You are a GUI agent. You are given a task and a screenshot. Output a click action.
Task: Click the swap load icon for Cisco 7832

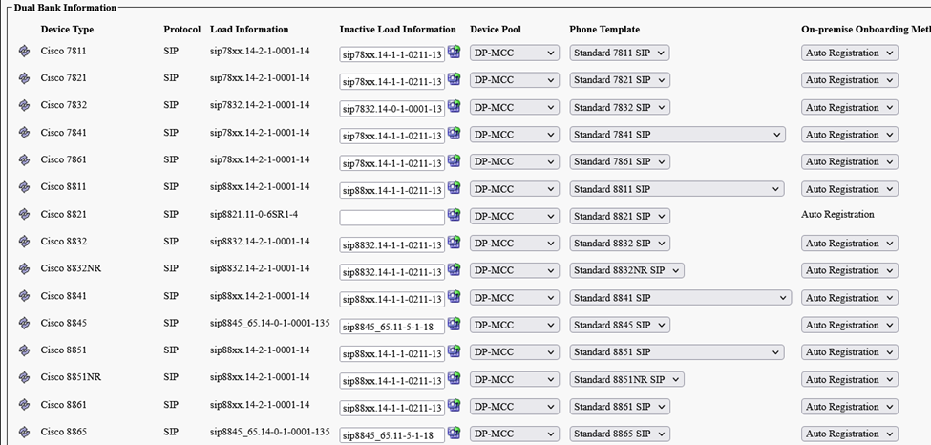coord(454,106)
